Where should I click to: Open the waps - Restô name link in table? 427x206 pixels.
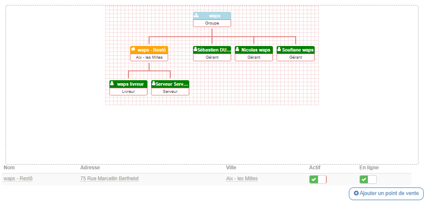pos(18,179)
